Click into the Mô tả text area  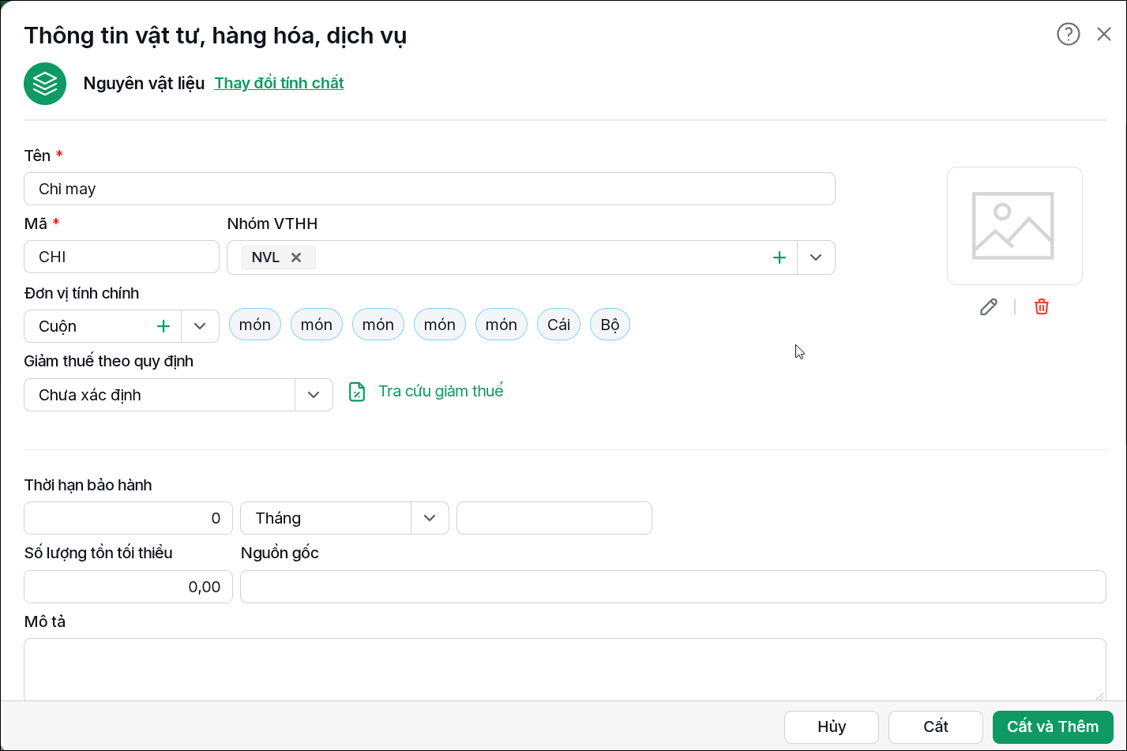565,670
